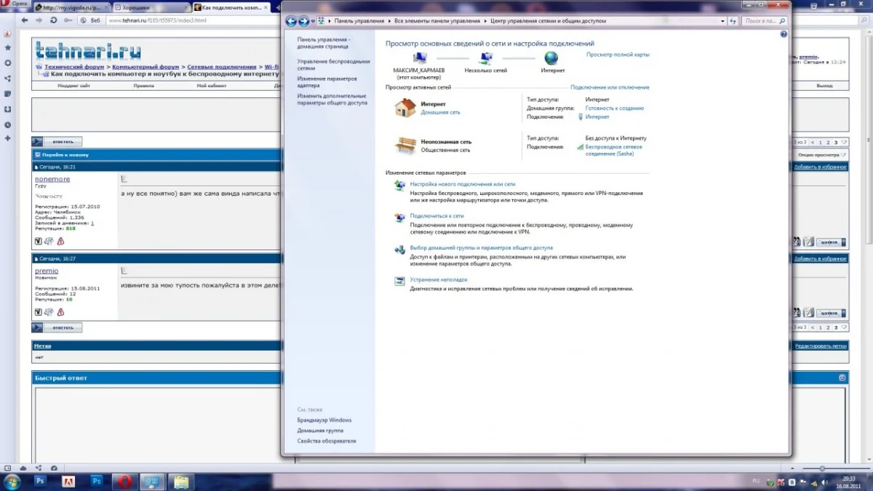The width and height of the screenshot is (873, 491).
Task: Open nonemore user profile link
Action: coord(52,179)
